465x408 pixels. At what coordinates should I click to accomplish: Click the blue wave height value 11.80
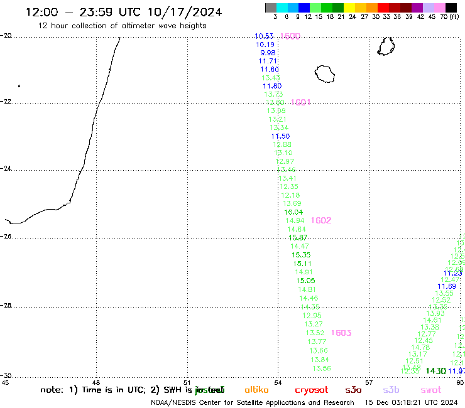coord(272,86)
